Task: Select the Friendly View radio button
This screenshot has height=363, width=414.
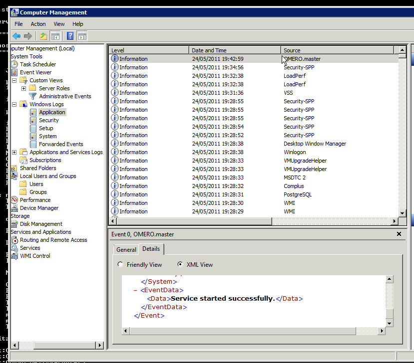Action: (120, 264)
